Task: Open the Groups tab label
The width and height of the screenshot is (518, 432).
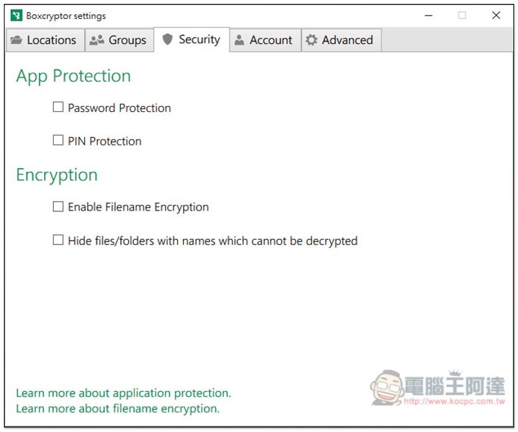Action: (127, 40)
